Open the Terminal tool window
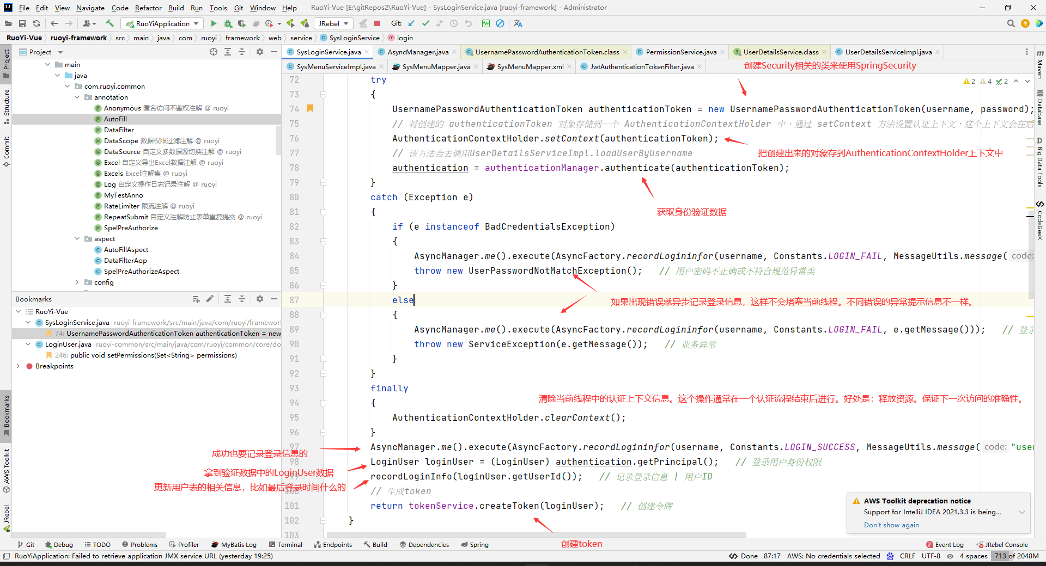1046x566 pixels. tap(285, 544)
